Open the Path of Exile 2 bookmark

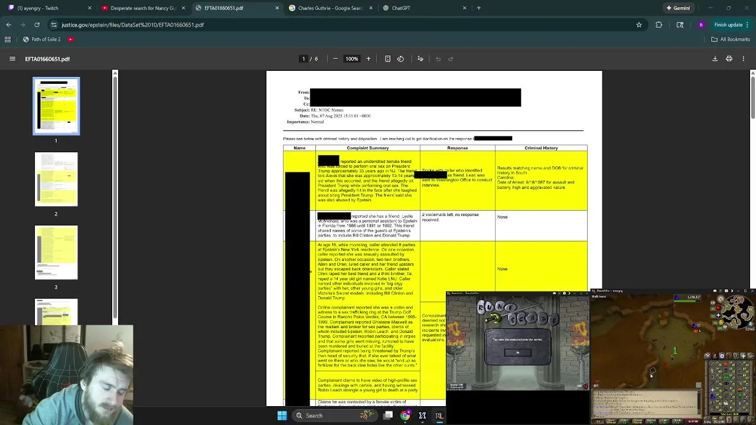(41, 40)
